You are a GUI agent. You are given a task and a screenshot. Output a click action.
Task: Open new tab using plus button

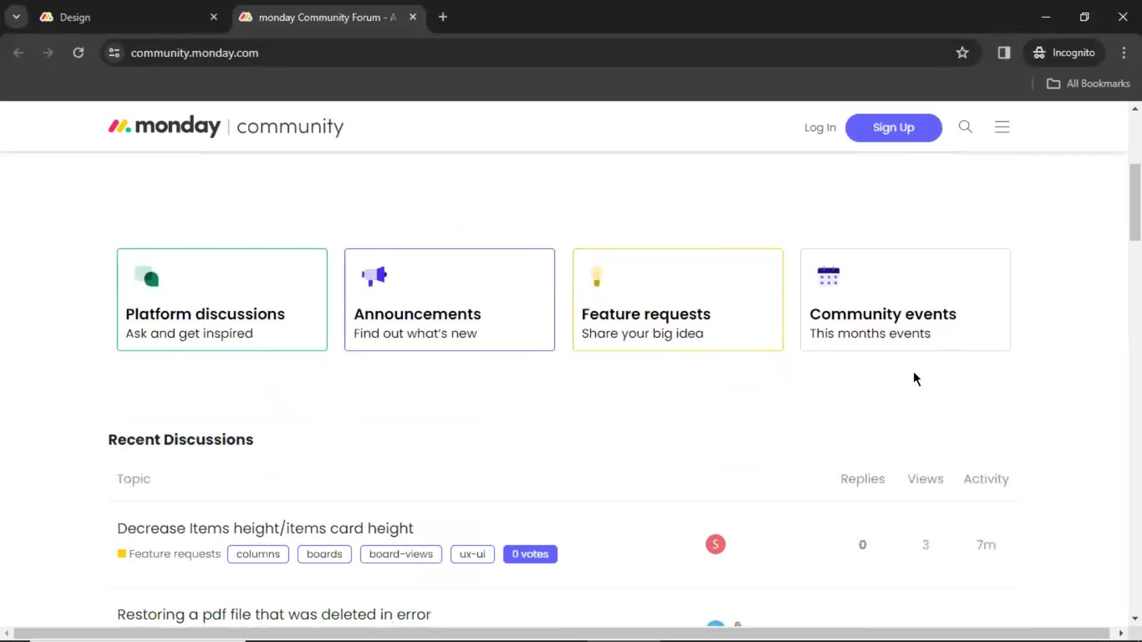click(443, 17)
